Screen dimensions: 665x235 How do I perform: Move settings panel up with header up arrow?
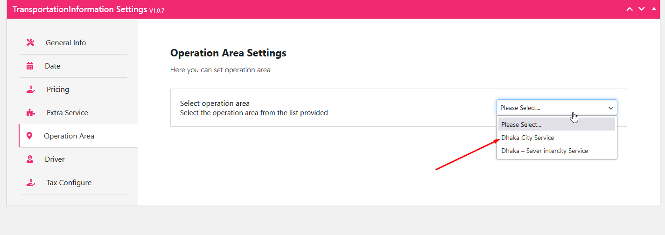[630, 9]
